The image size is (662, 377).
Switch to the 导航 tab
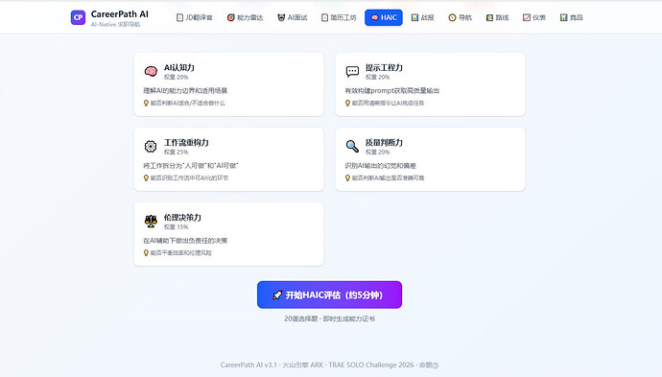pos(461,17)
